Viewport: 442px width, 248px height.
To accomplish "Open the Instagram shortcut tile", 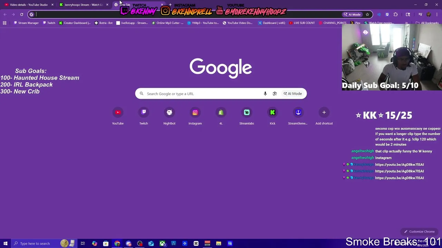I will pyautogui.click(x=195, y=116).
